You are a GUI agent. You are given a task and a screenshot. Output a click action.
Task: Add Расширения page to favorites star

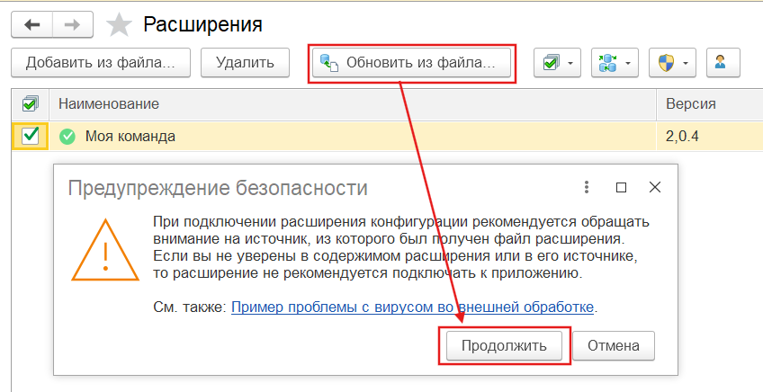point(119,25)
